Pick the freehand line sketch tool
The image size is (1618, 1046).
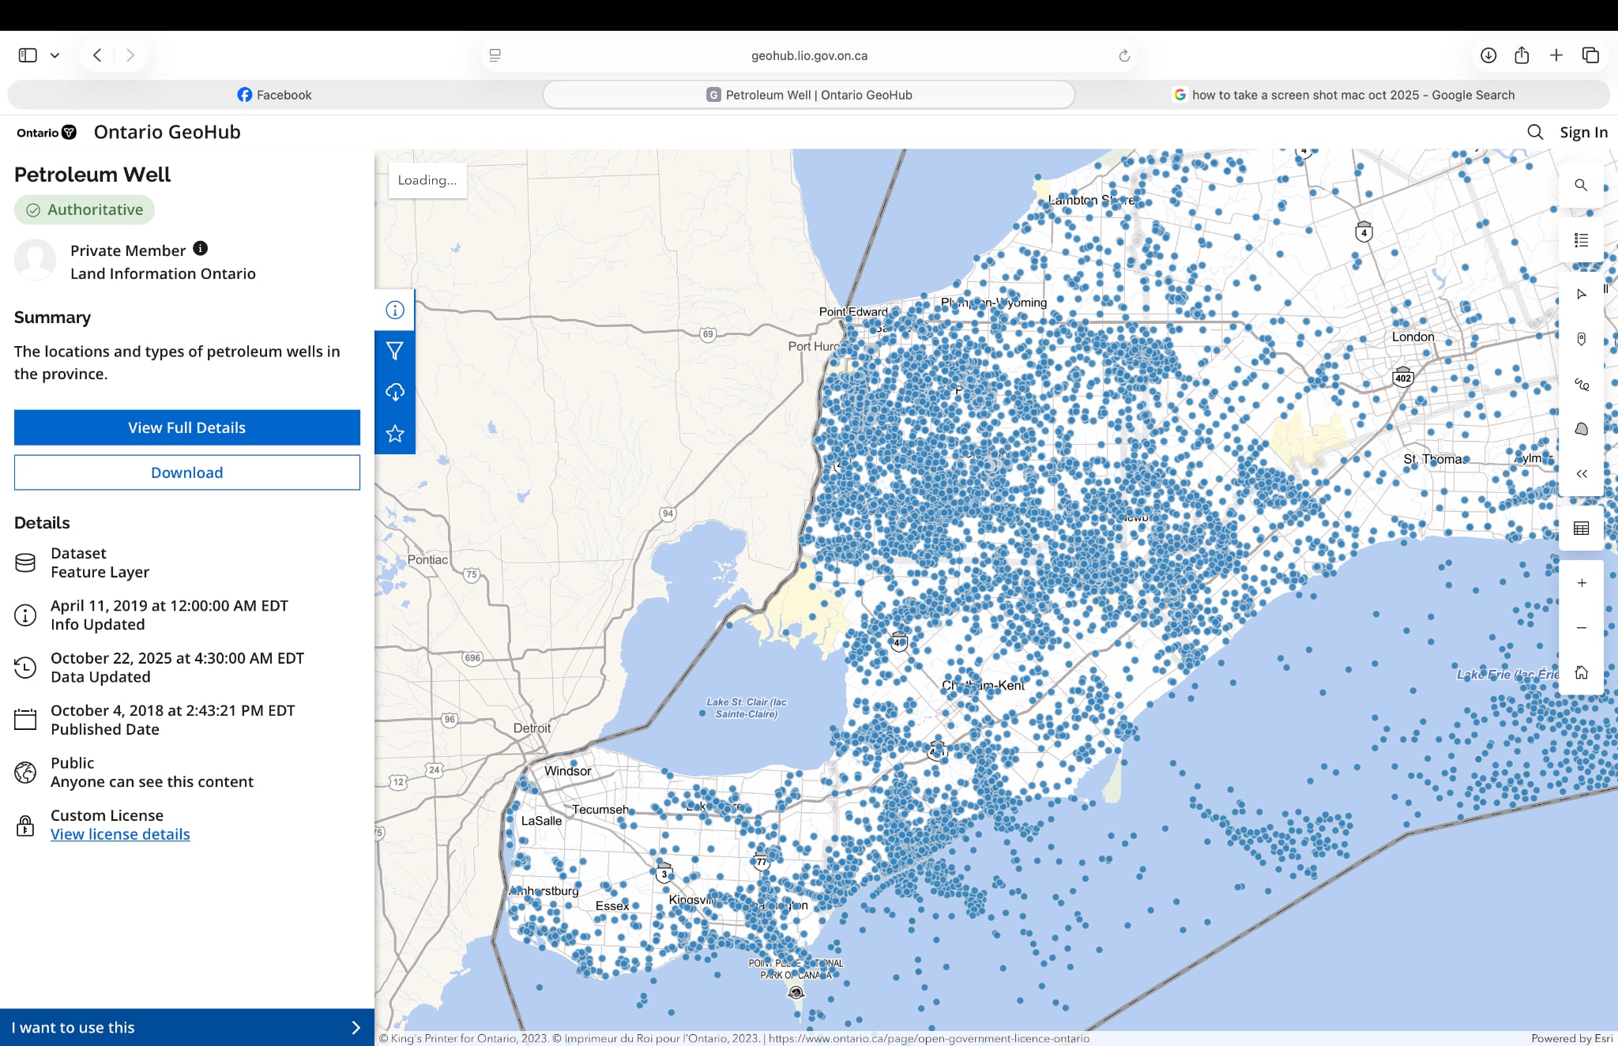[x=1580, y=384]
